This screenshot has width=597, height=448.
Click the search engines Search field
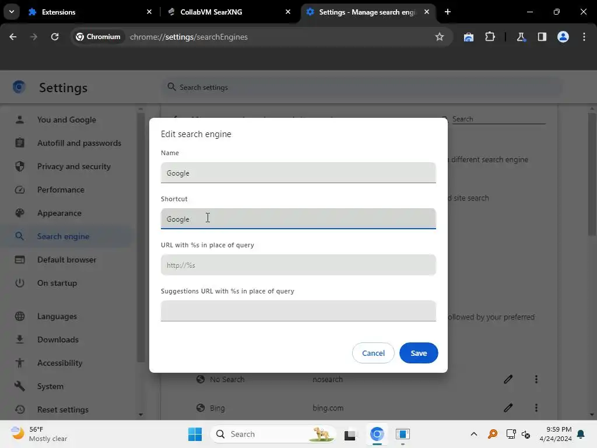499,119
